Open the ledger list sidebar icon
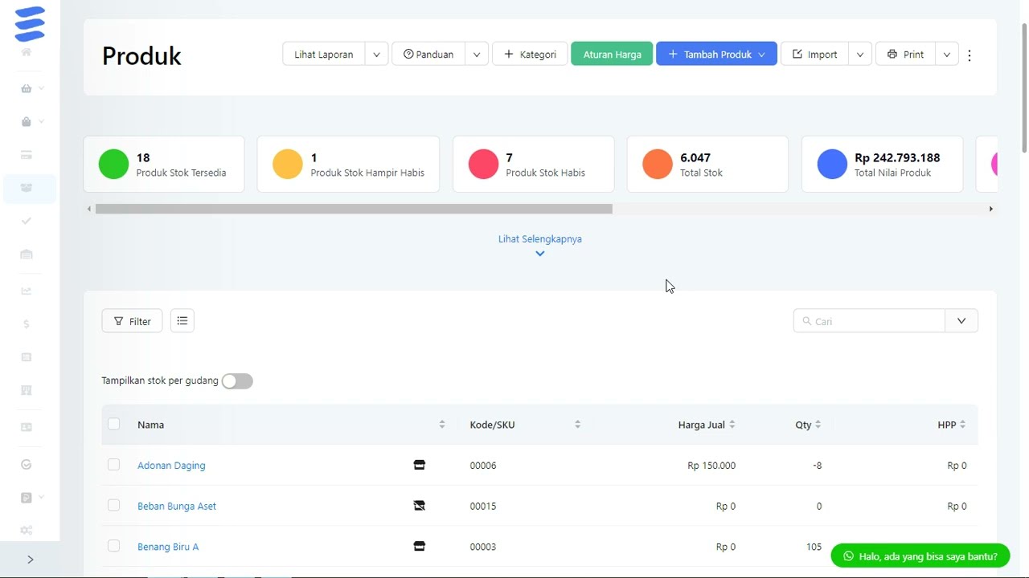Image resolution: width=1029 pixels, height=578 pixels. (27, 357)
